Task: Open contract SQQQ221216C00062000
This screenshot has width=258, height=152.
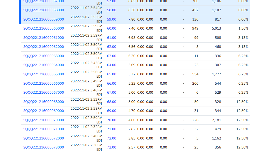Action: 44,47
